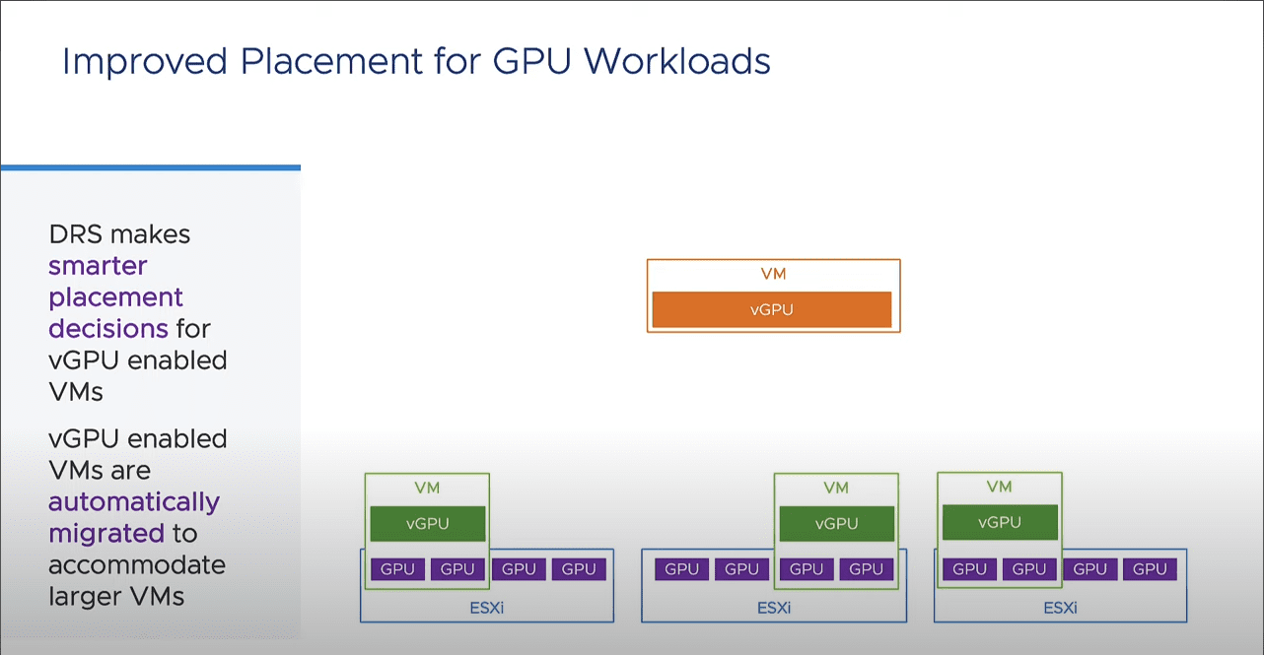Click the ESXi label of the middle host
1264x655 pixels.
pyautogui.click(x=774, y=607)
